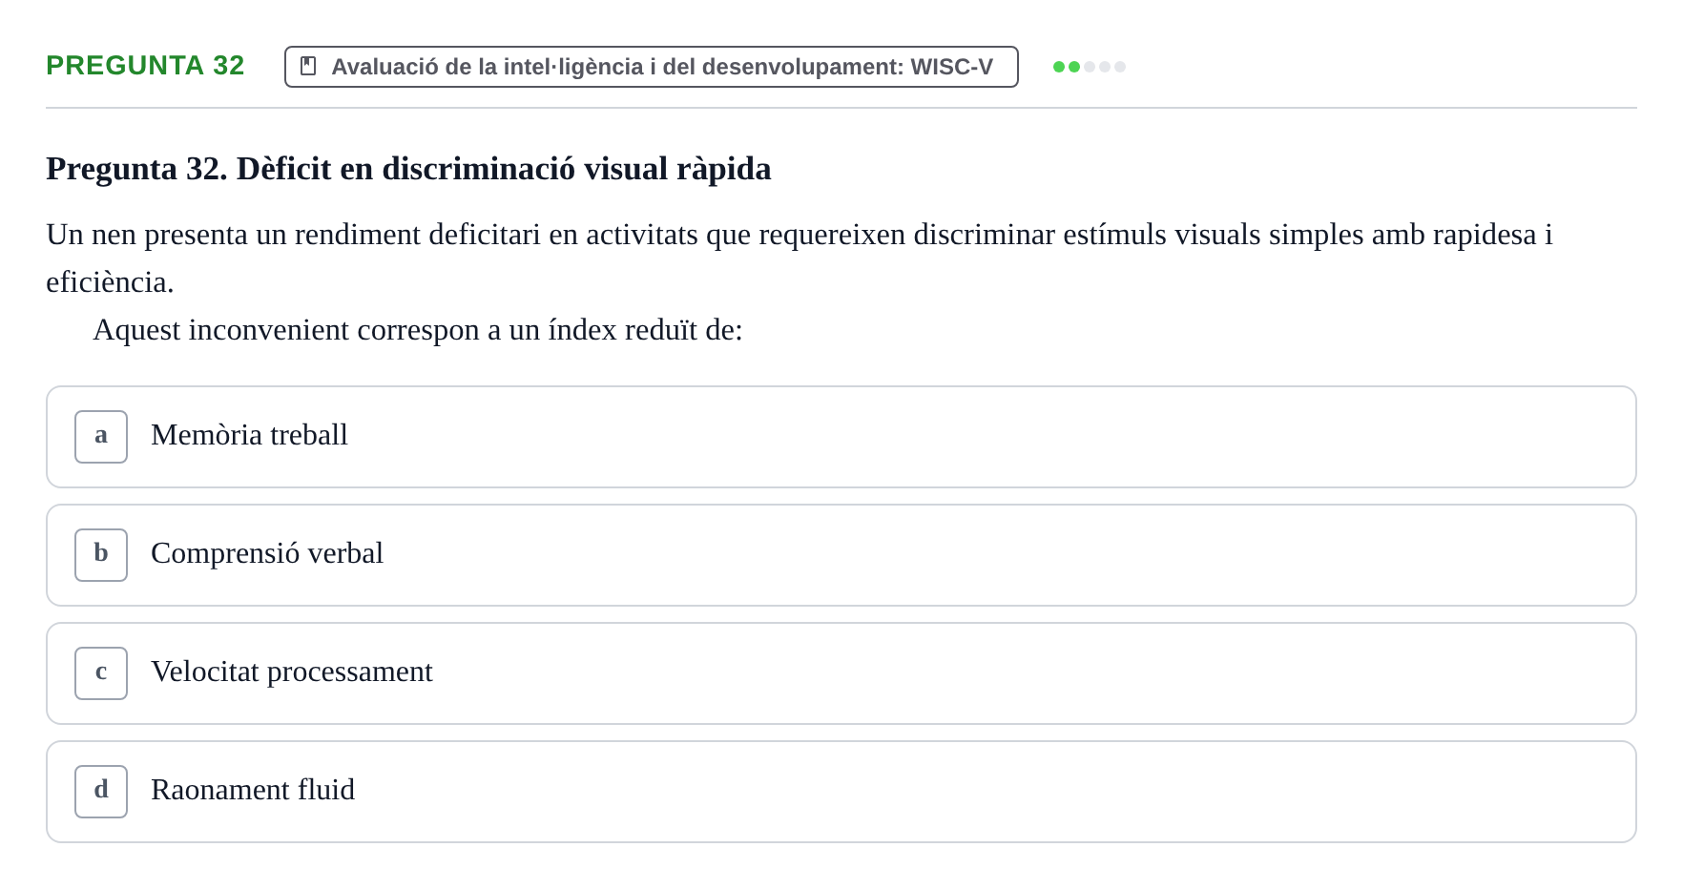
Task: Click the letter b badge
Action: click(101, 555)
